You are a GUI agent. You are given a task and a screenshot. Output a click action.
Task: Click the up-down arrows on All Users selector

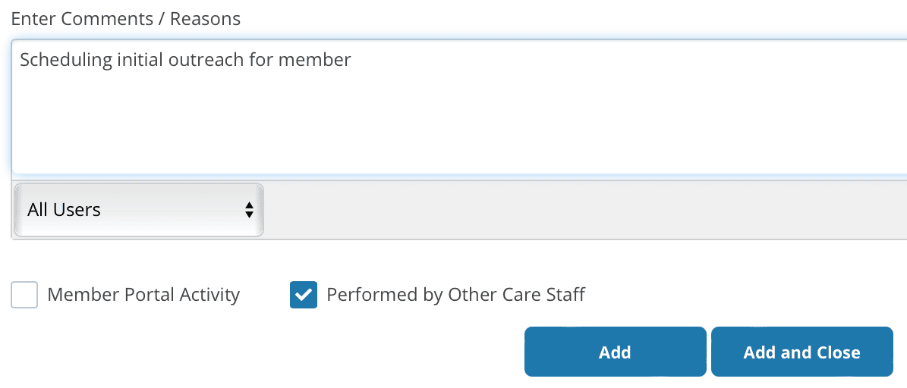point(248,210)
